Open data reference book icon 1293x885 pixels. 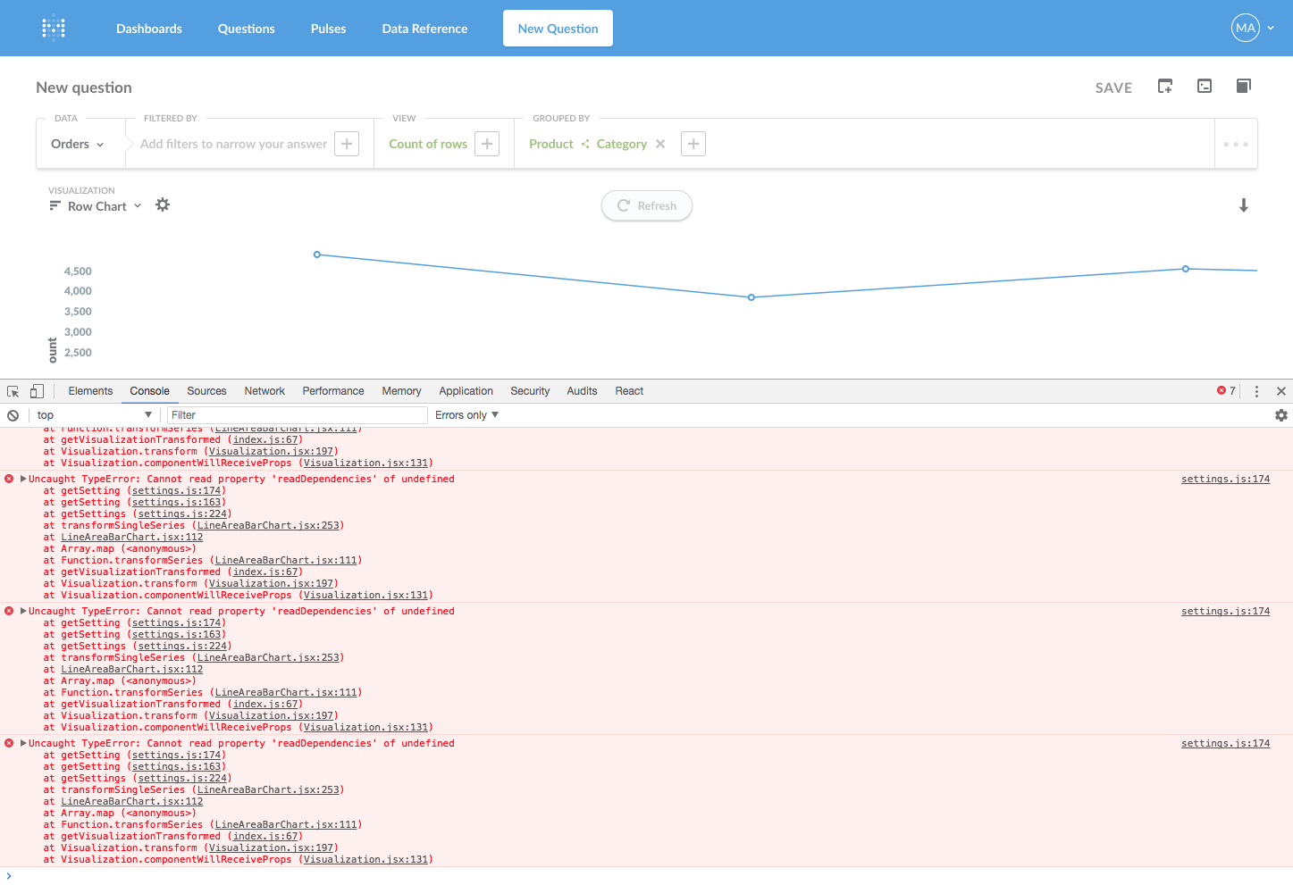(x=1243, y=86)
